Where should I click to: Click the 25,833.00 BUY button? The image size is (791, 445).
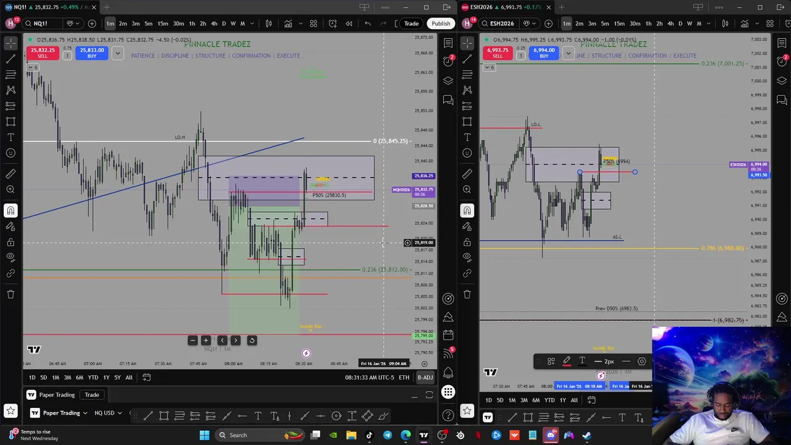[91, 53]
